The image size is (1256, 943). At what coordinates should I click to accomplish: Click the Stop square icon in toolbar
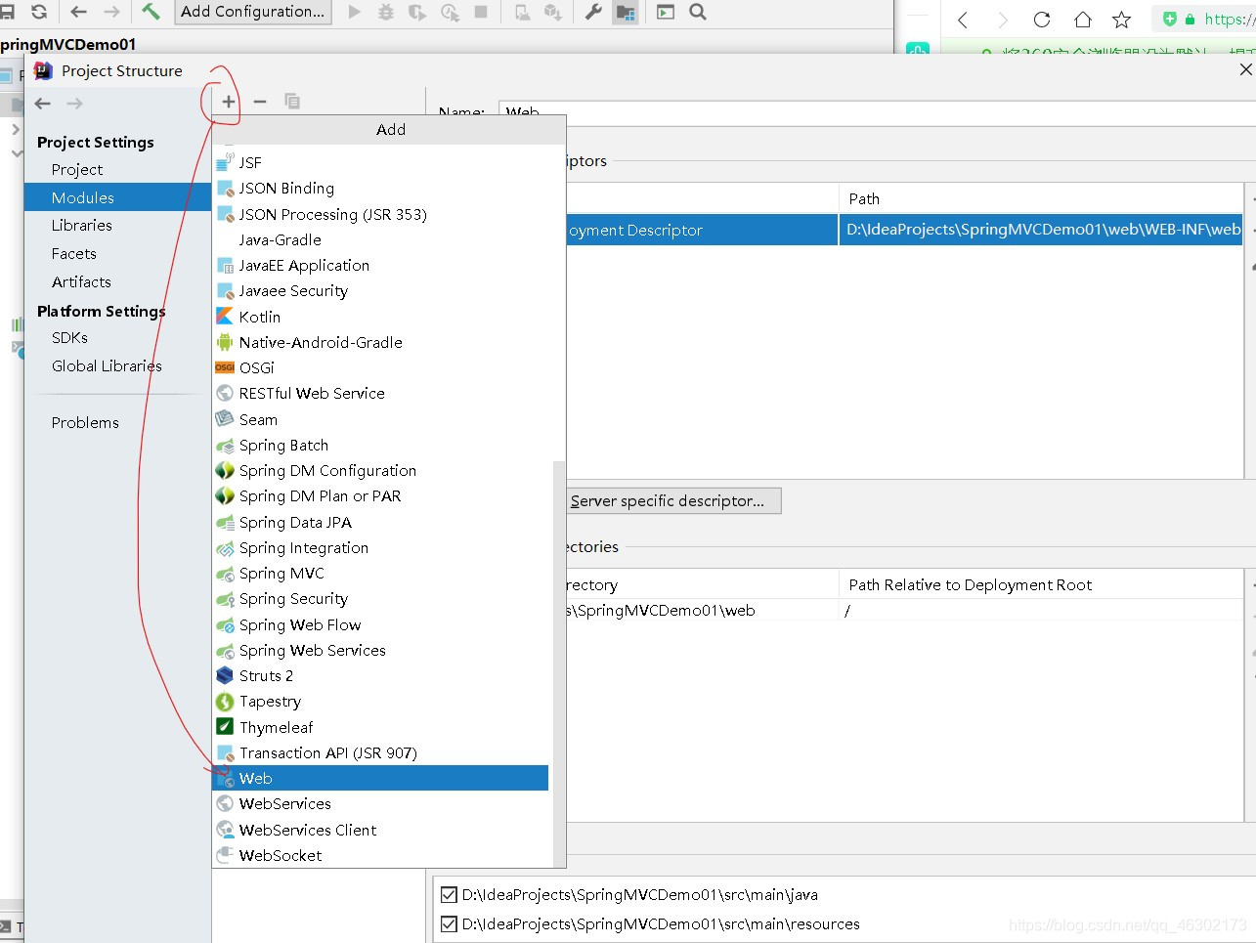click(481, 12)
